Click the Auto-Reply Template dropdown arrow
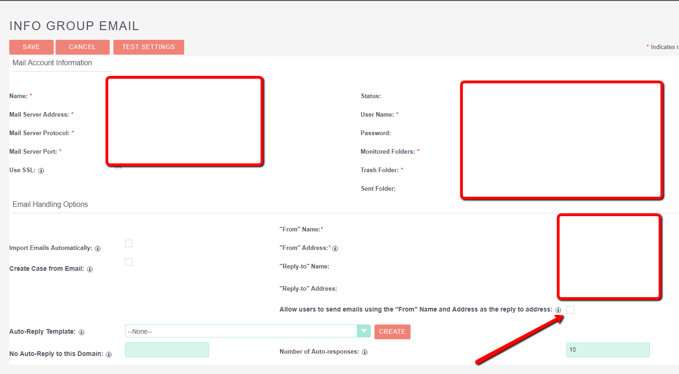Image resolution: width=679 pixels, height=374 pixels. coord(364,331)
